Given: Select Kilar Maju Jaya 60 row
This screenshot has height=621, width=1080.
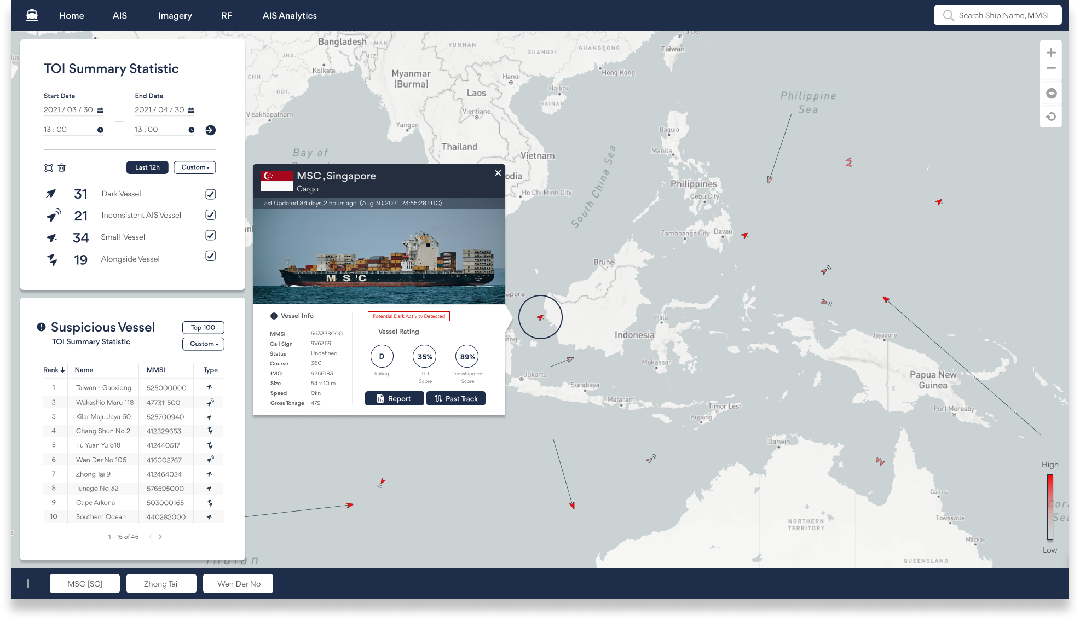Looking at the screenshot, I should (x=134, y=417).
